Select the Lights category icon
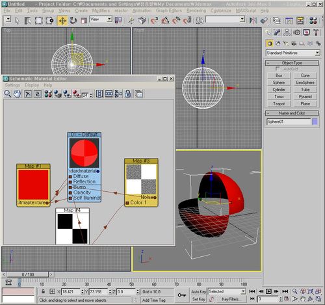This screenshot has height=305, width=325. (286, 44)
